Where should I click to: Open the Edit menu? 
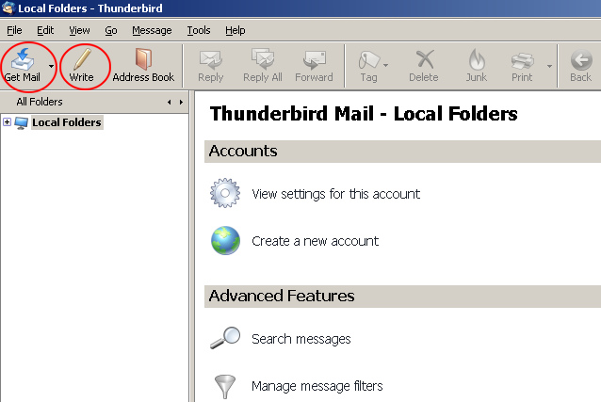(45, 30)
